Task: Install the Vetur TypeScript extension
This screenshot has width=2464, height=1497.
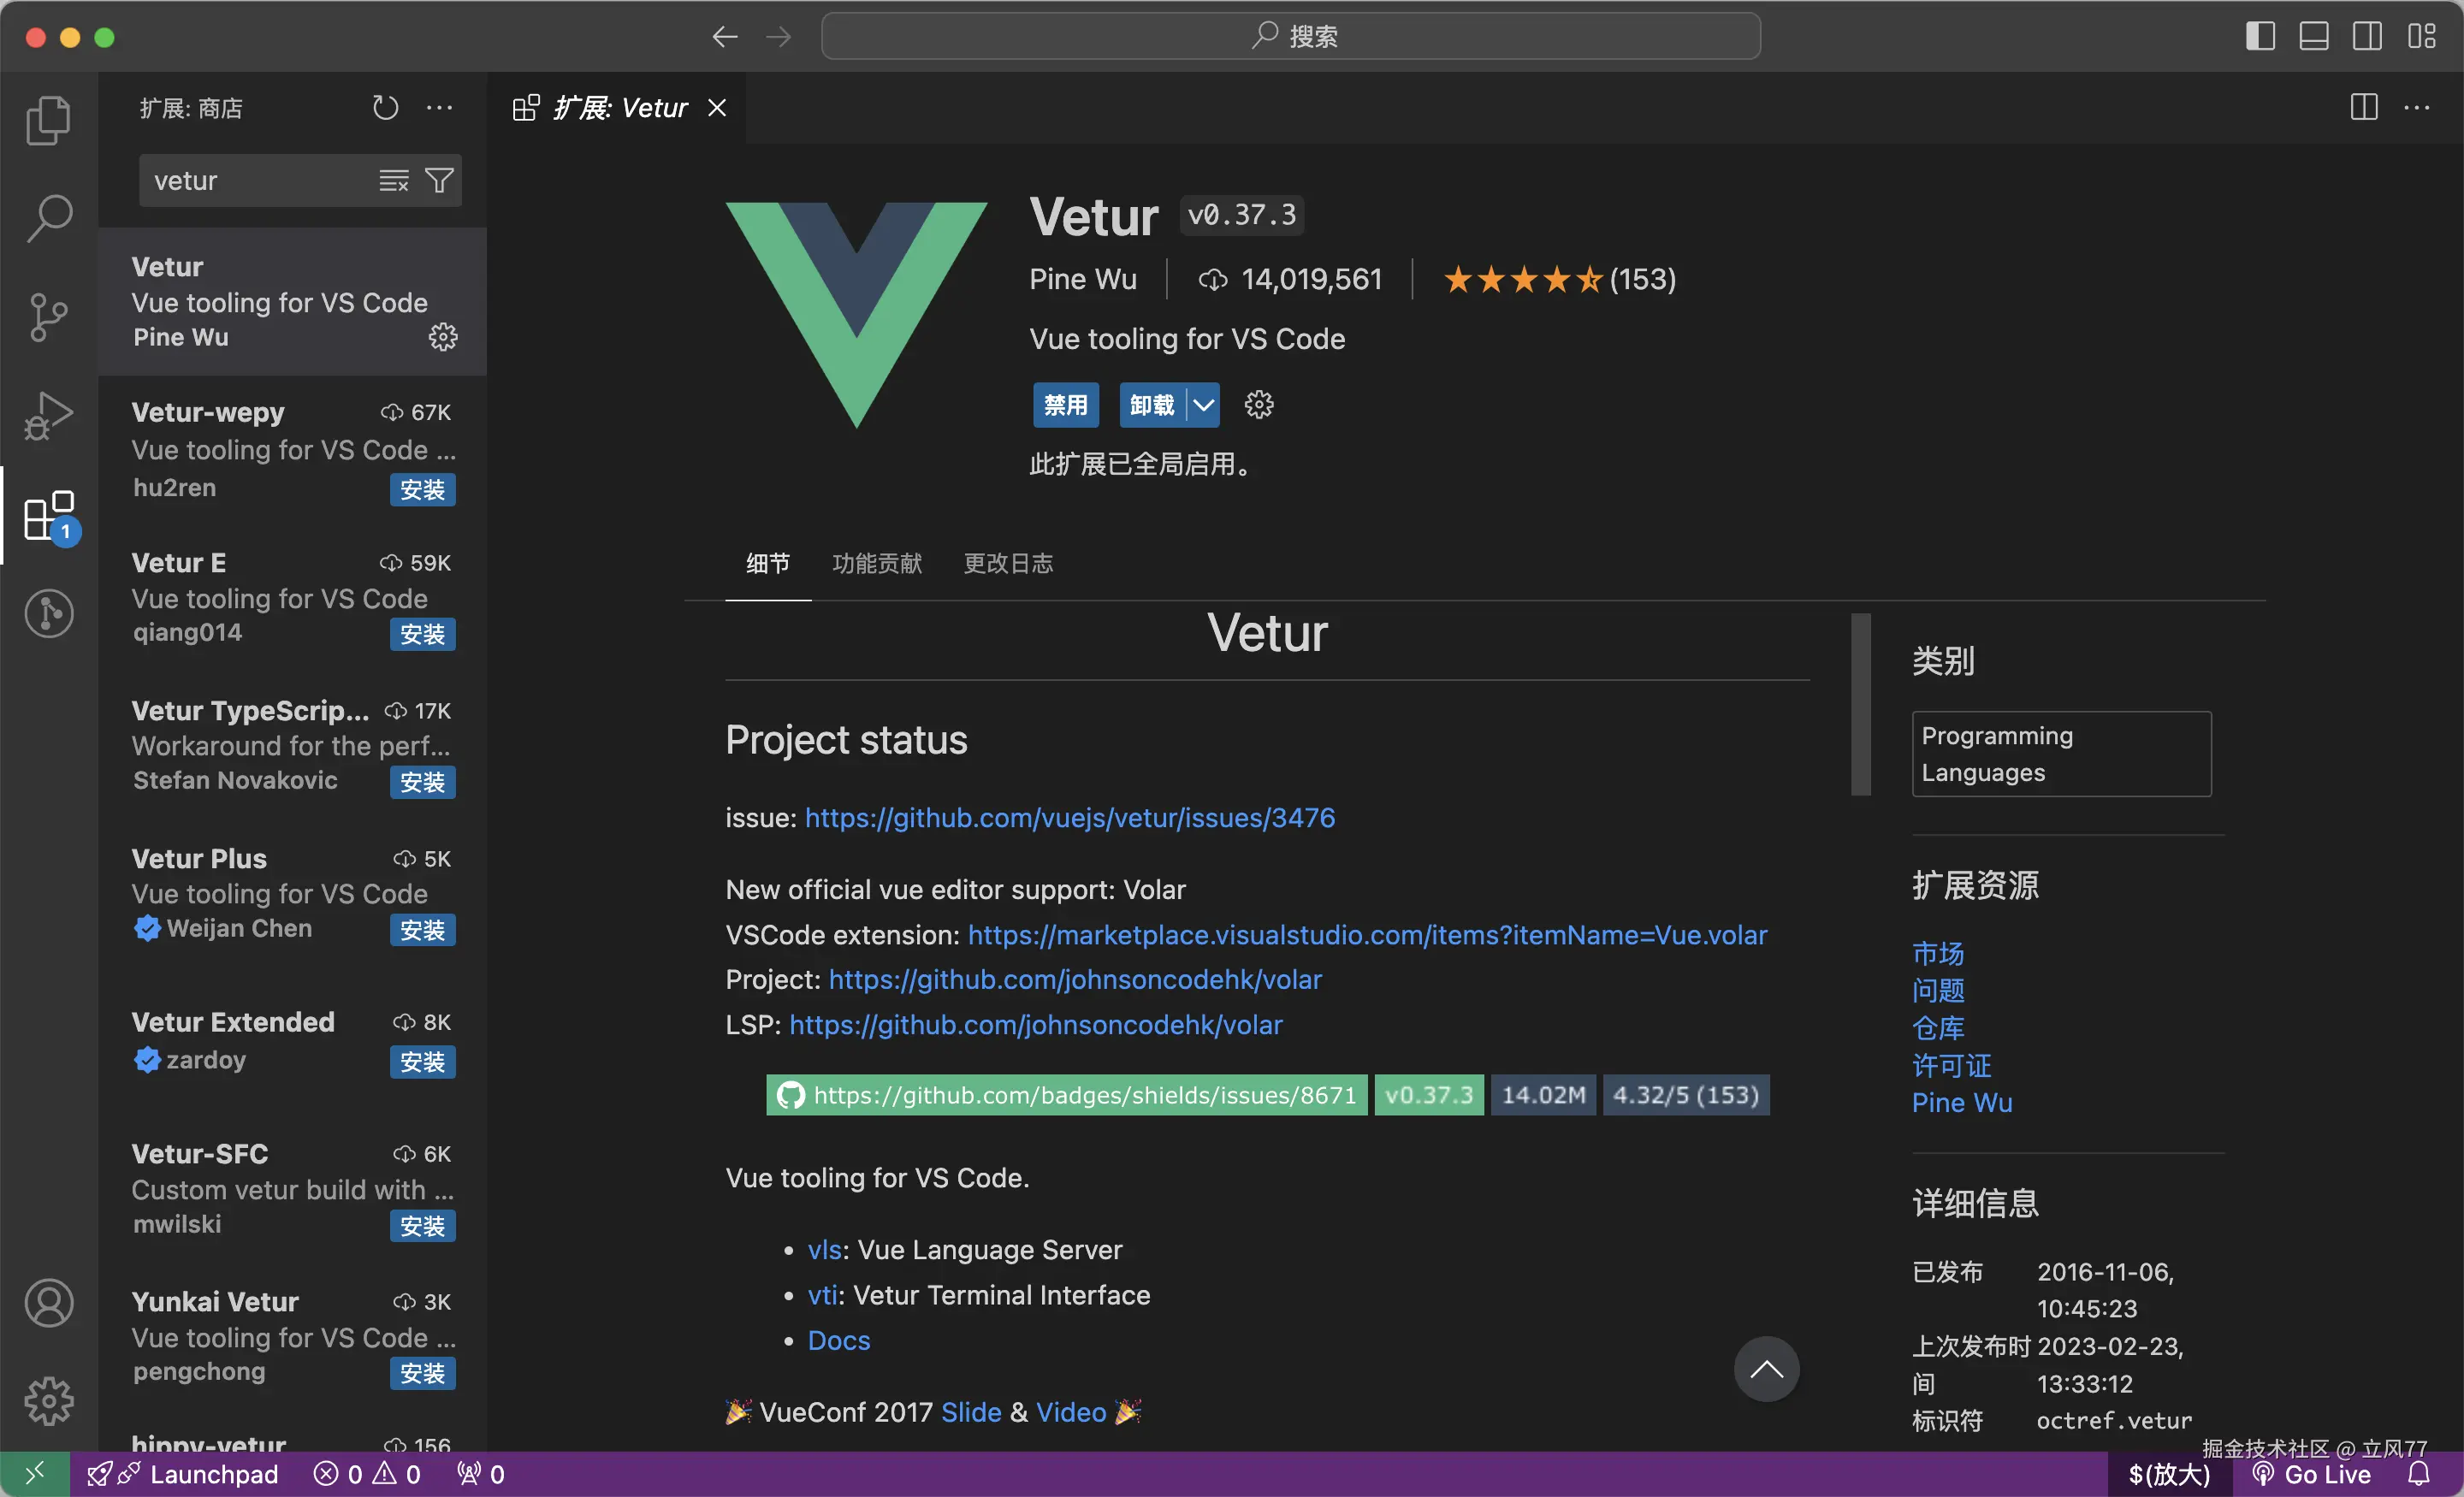Action: click(x=422, y=782)
